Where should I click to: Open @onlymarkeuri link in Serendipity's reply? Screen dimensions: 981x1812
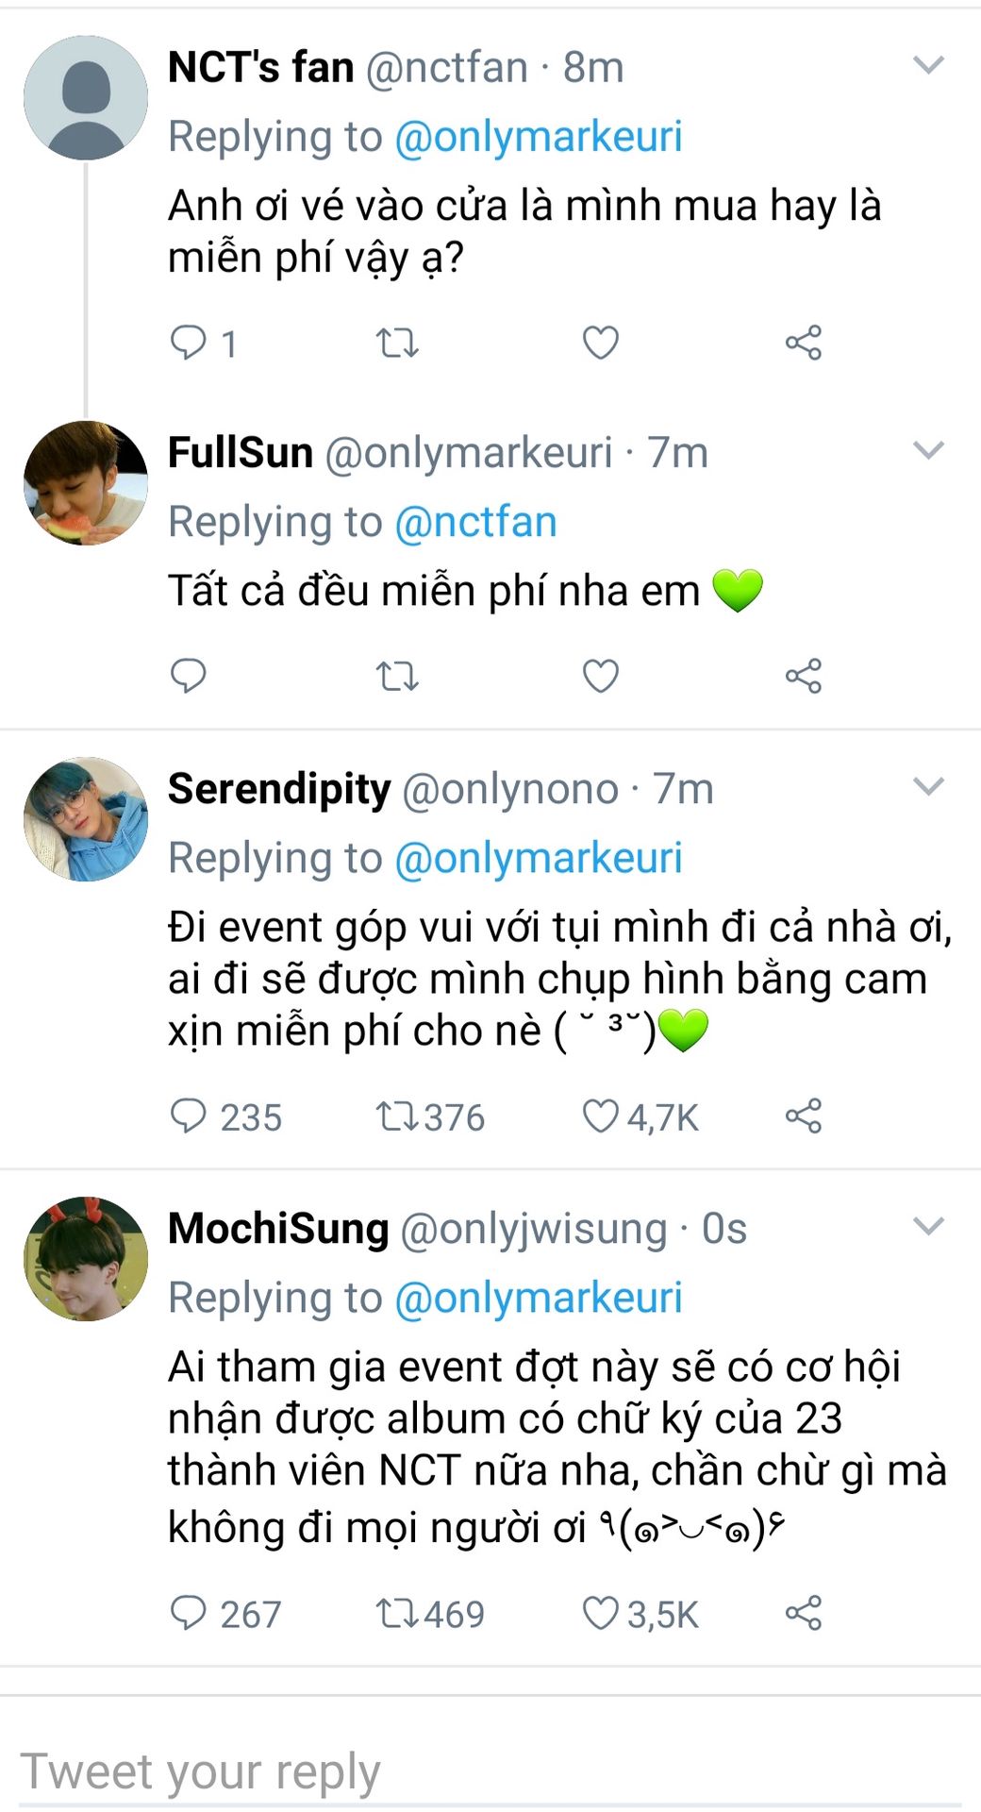click(x=538, y=858)
